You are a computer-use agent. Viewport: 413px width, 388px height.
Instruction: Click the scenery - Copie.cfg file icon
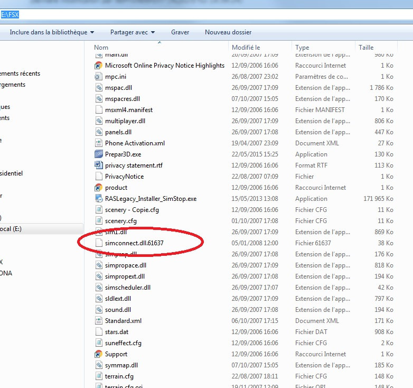click(x=99, y=210)
